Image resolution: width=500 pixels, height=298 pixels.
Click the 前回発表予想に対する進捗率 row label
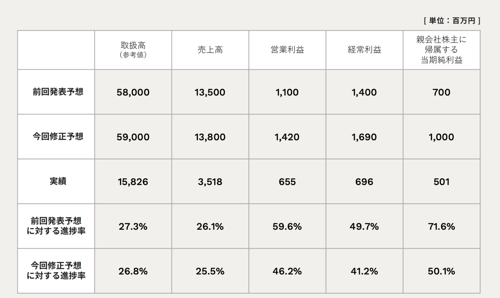point(56,226)
